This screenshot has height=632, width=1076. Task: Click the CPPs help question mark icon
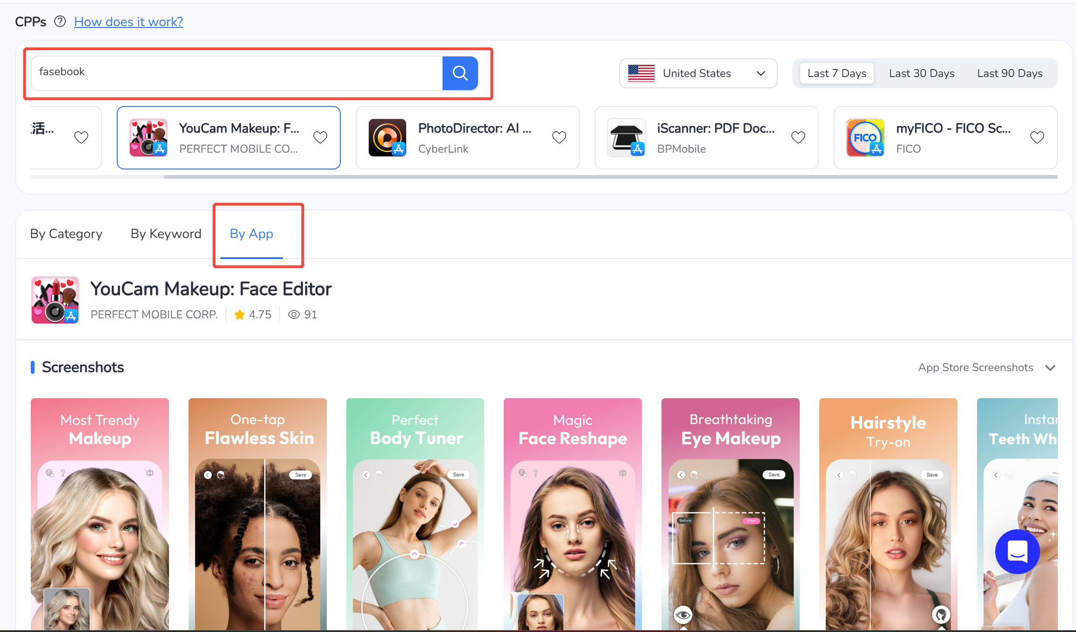pyautogui.click(x=60, y=21)
